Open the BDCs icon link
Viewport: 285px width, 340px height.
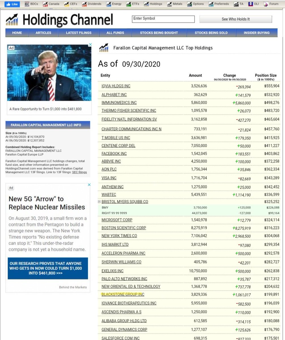[x=27, y=4]
